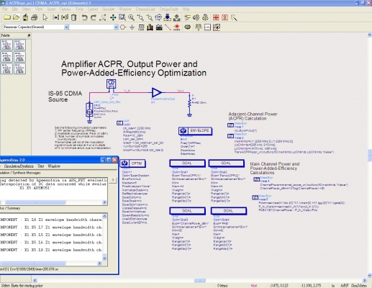Click the zoom-to-area magnifier icon
Viewport: 372px width, 288px height.
[x=122, y=17]
